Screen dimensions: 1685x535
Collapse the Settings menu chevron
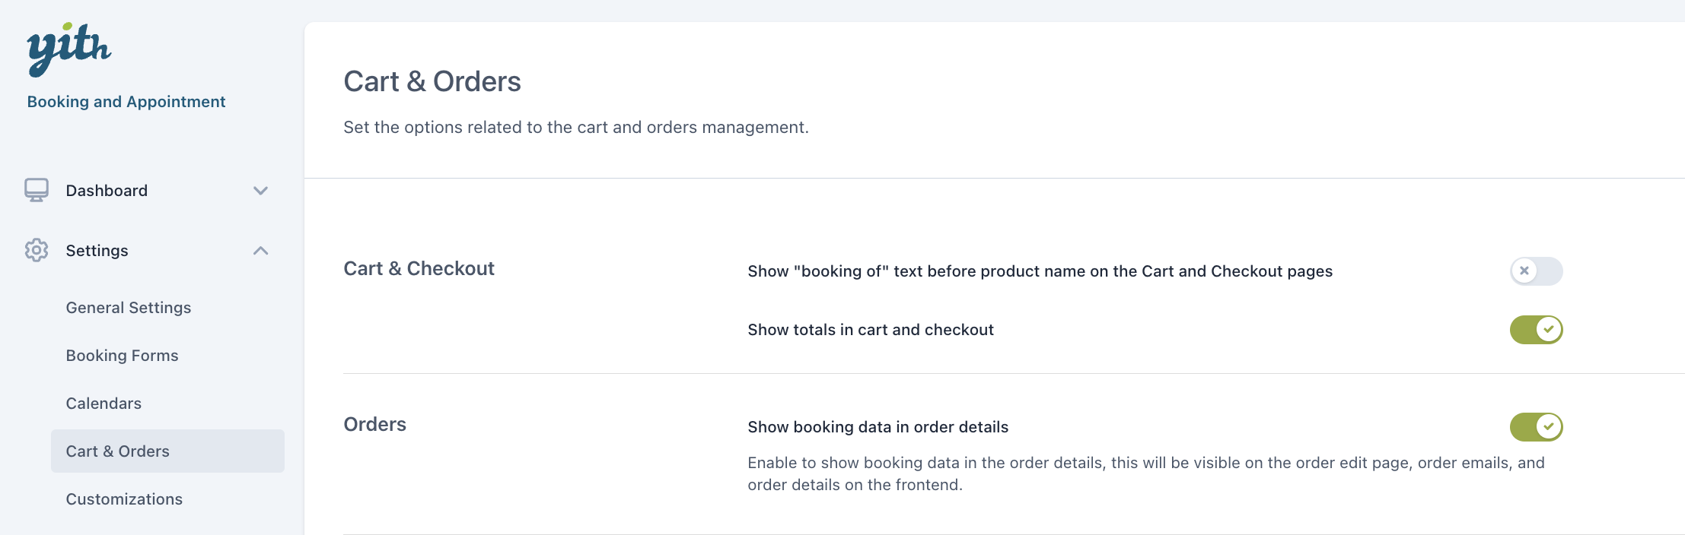260,251
